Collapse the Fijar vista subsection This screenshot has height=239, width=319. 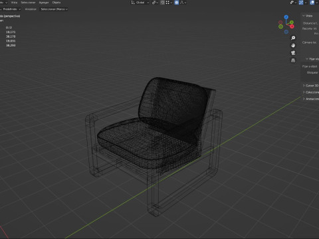click(x=312, y=59)
